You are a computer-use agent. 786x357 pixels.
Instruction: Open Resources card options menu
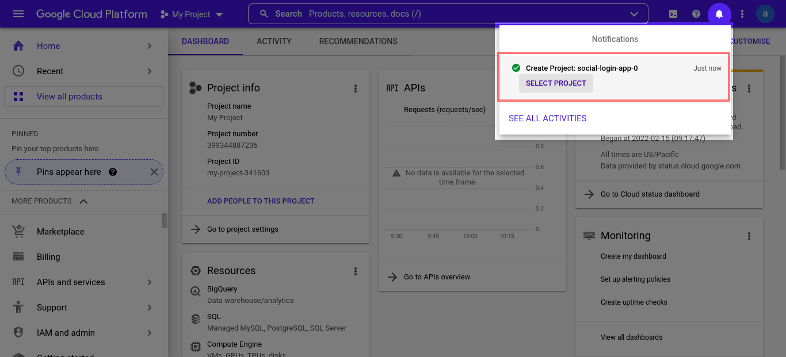pos(356,271)
